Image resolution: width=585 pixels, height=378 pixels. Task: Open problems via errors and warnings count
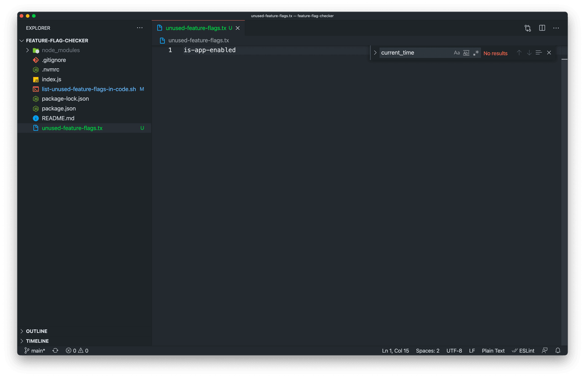(x=77, y=351)
